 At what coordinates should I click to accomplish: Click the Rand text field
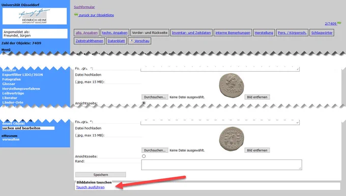[221, 165]
